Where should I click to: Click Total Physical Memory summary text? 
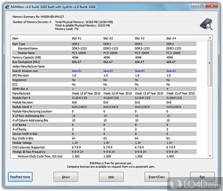pos(84,22)
